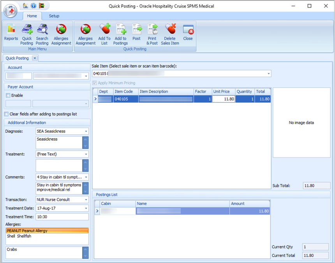
Task: Select the Quick Posting icon in Main Menu
Action: point(26,33)
